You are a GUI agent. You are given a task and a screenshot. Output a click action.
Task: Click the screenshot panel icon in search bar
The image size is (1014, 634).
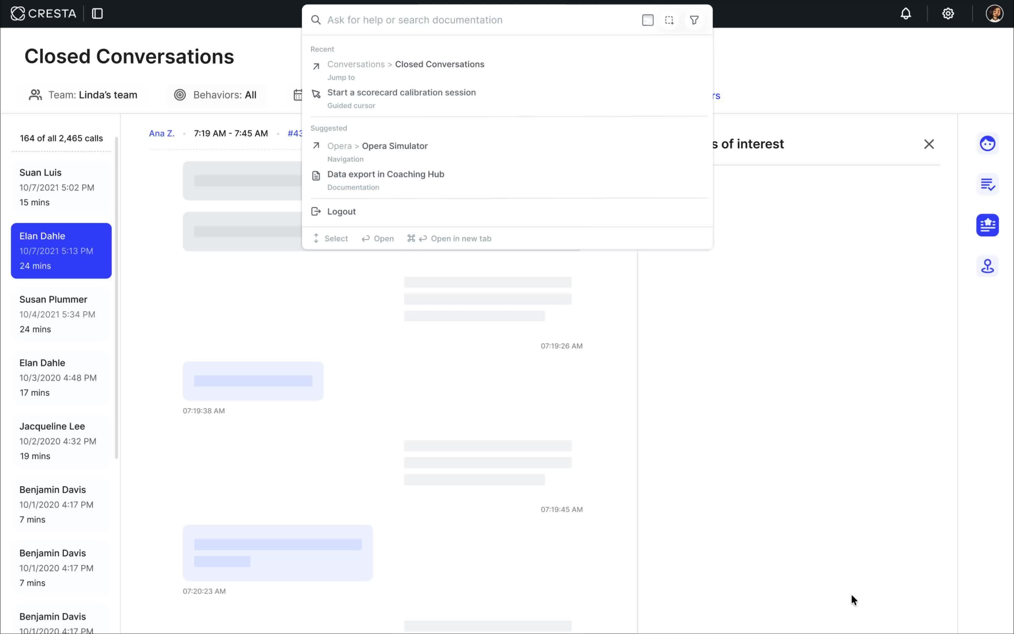click(647, 20)
